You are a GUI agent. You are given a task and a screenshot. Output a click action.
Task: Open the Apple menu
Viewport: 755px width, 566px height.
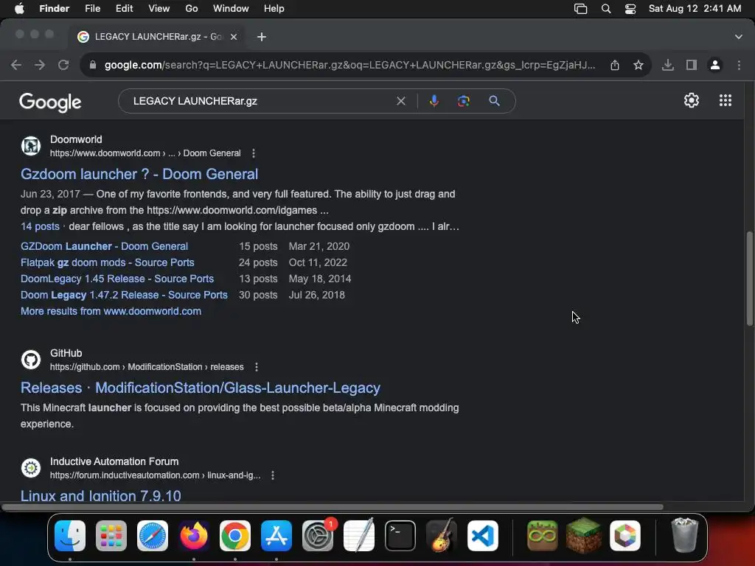click(x=19, y=9)
